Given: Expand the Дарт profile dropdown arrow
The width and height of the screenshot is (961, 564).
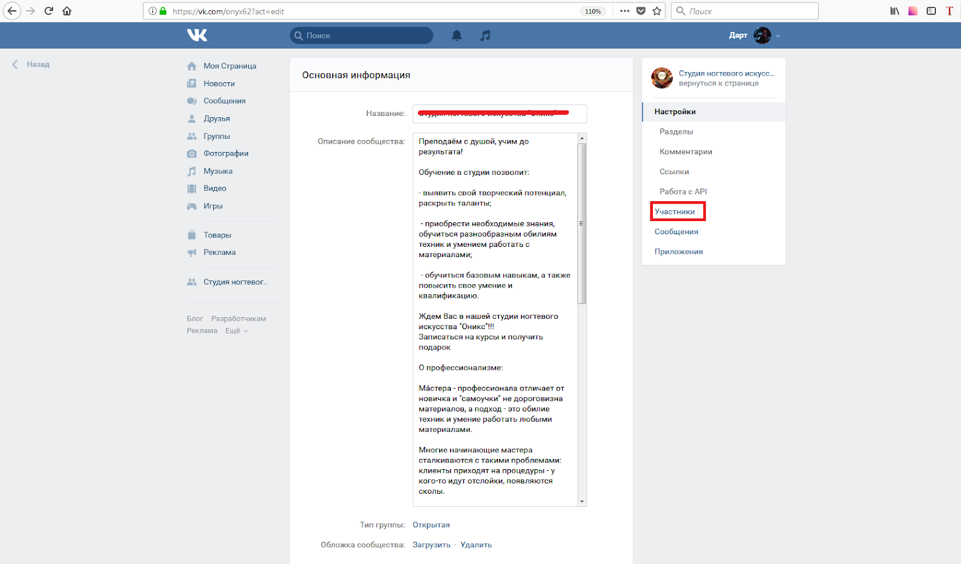Looking at the screenshot, I should [x=778, y=36].
